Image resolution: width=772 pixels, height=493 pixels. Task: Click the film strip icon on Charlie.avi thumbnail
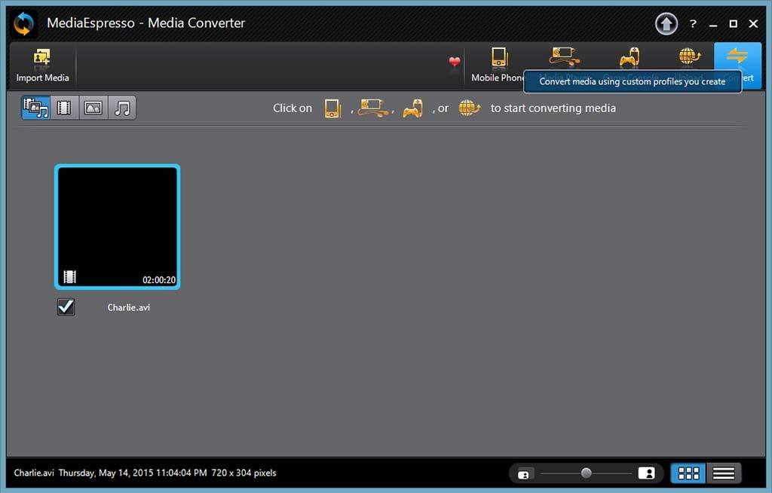70,277
